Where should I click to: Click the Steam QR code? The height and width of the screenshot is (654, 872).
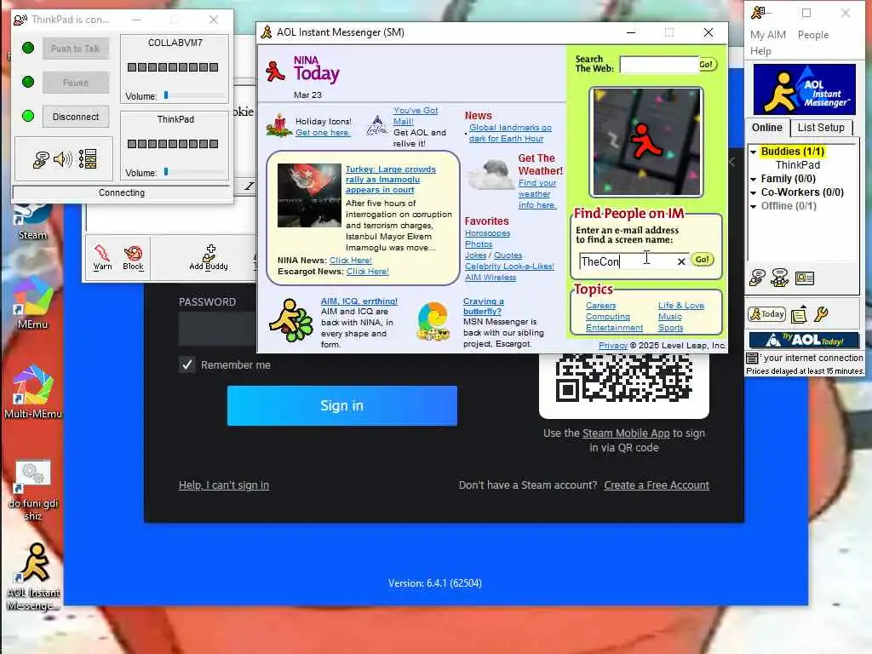pyautogui.click(x=623, y=378)
